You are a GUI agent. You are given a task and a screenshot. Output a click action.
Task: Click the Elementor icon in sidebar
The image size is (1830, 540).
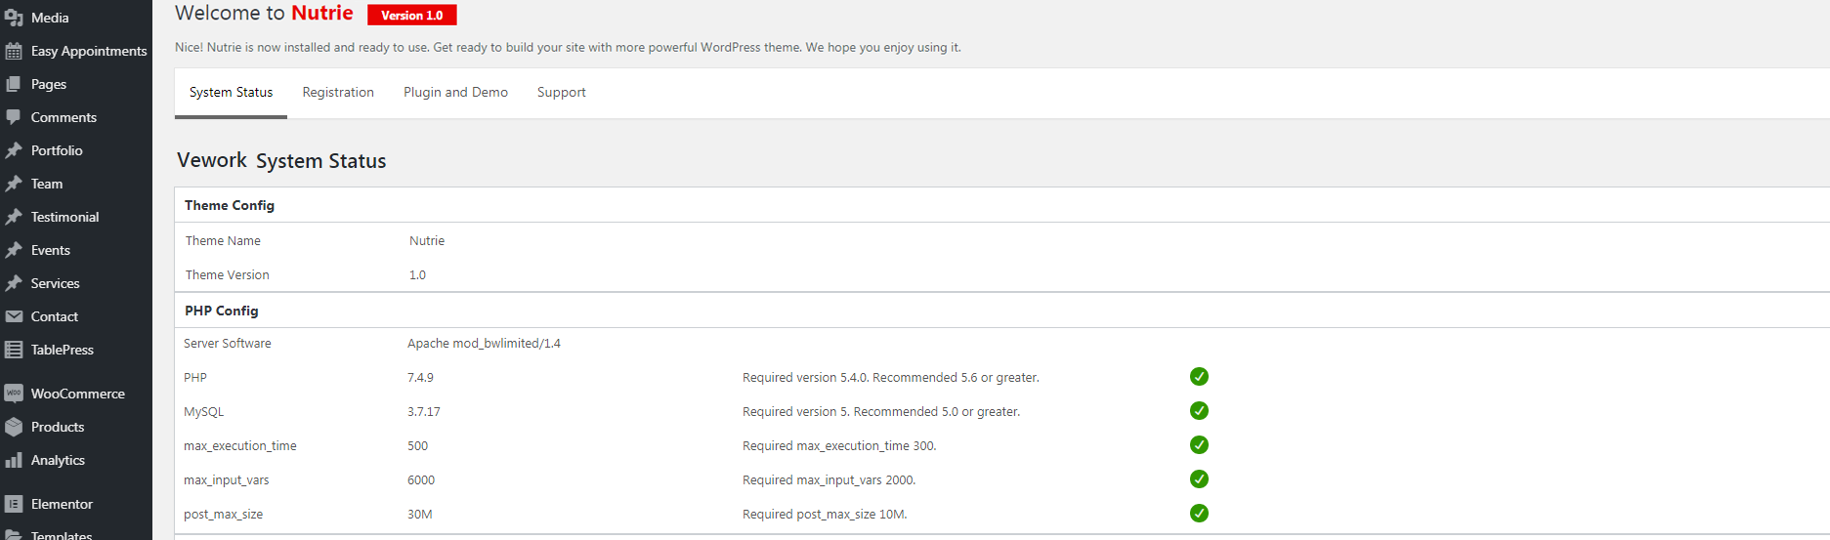(14, 504)
